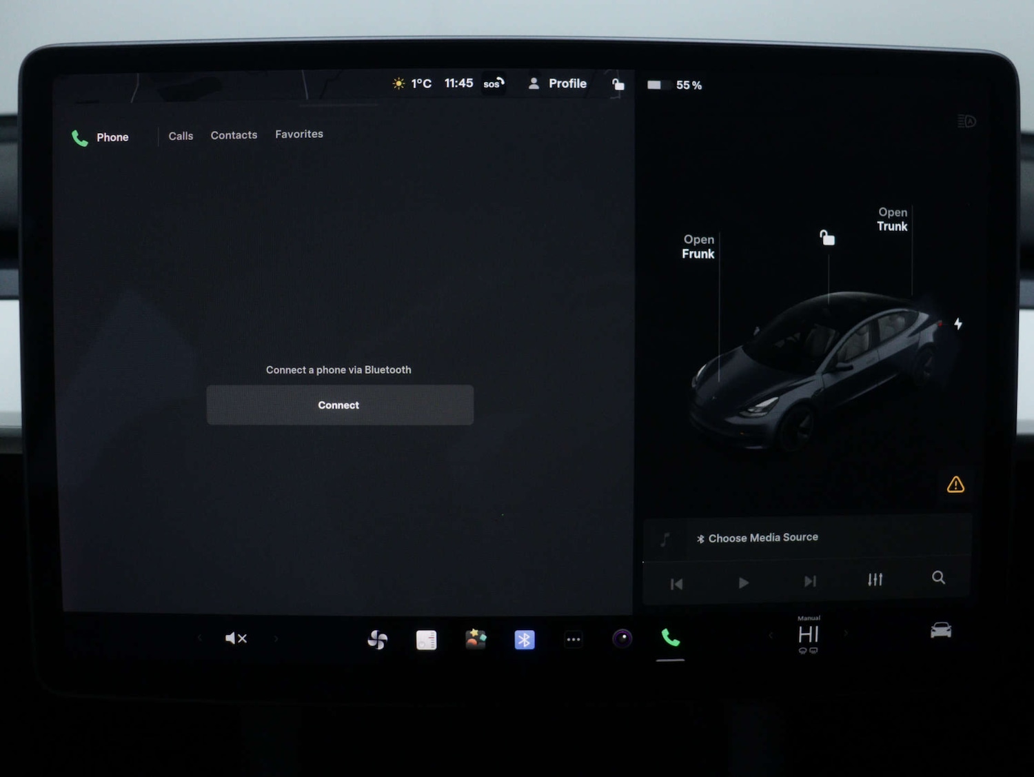Tap Open Frunk
1034x777 pixels.
click(x=698, y=247)
